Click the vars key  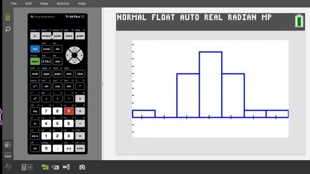click(x=69, y=74)
